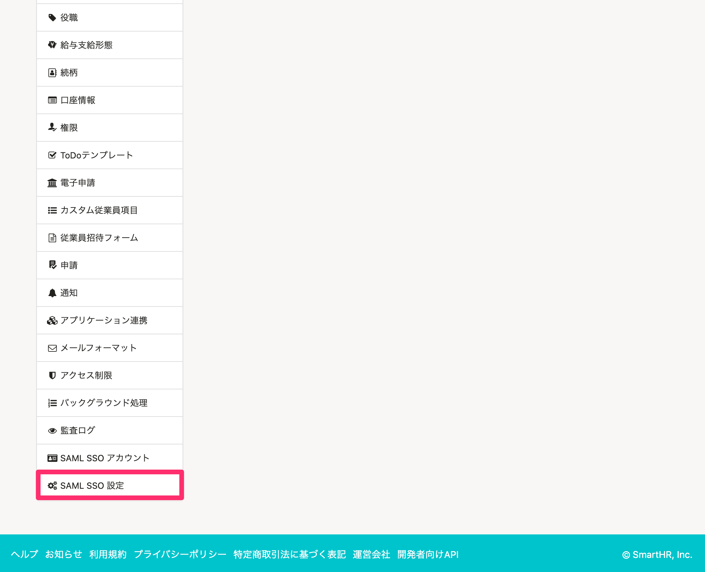The image size is (705, 572).
Task: Open SAML SSO アカウント settings
Action: pyautogui.click(x=110, y=458)
